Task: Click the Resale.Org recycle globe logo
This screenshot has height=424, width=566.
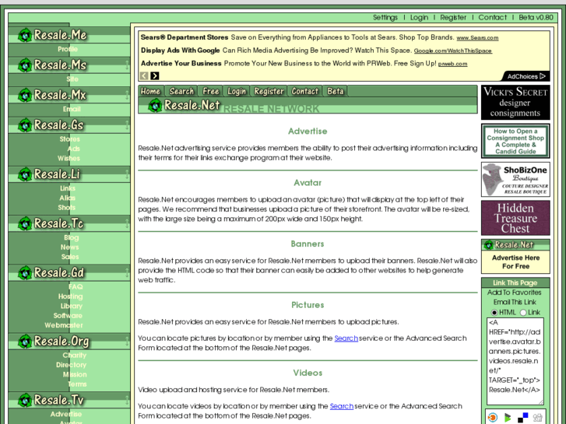Action: 25,342
